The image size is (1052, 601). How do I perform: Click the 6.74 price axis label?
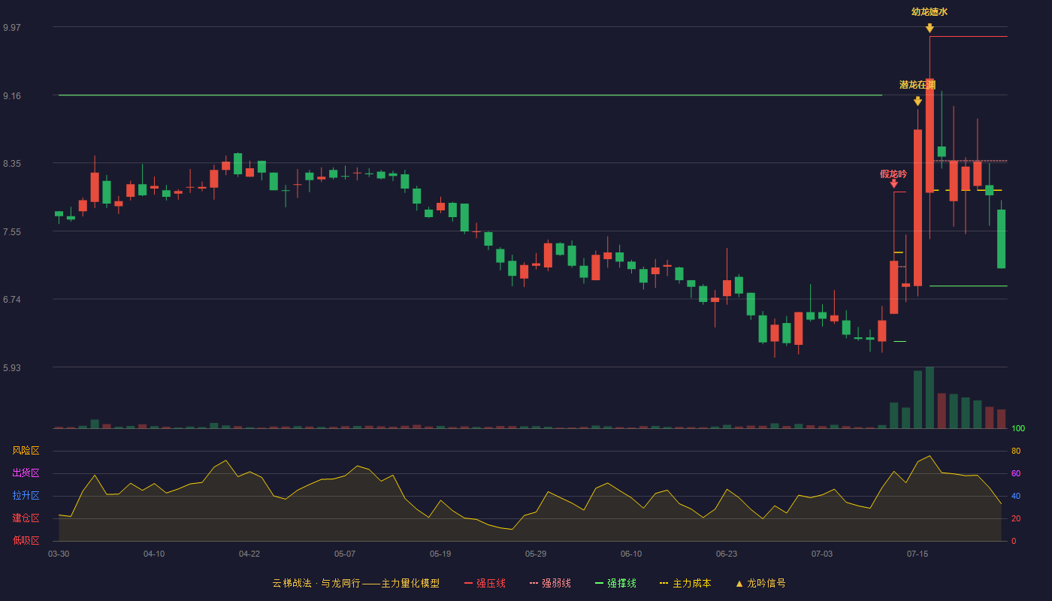point(12,300)
